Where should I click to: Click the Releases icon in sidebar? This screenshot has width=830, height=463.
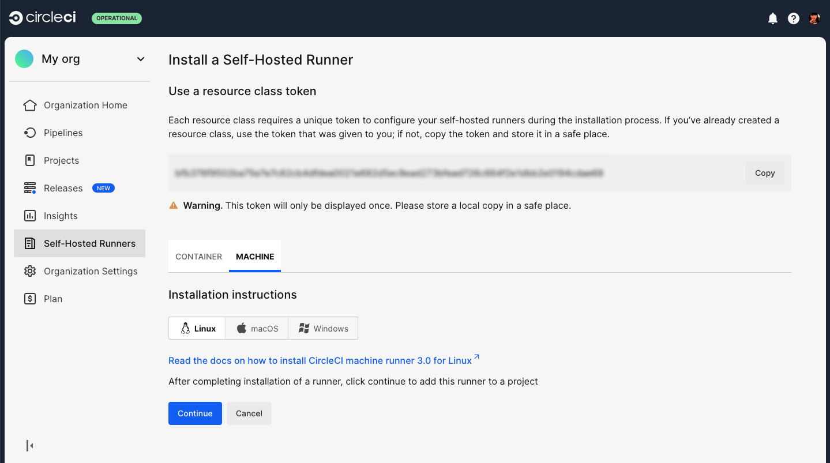pos(30,188)
